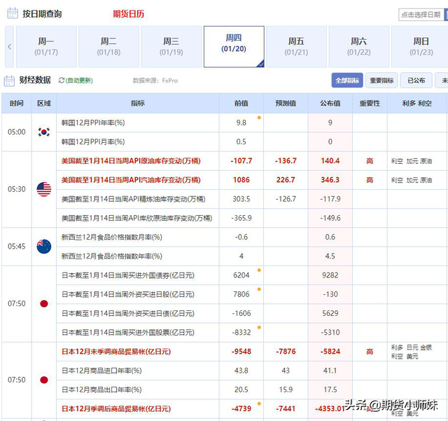The height and width of the screenshot is (421, 448).
Task: Click API汽油库存变动 indicator row
Action: [x=251, y=180]
